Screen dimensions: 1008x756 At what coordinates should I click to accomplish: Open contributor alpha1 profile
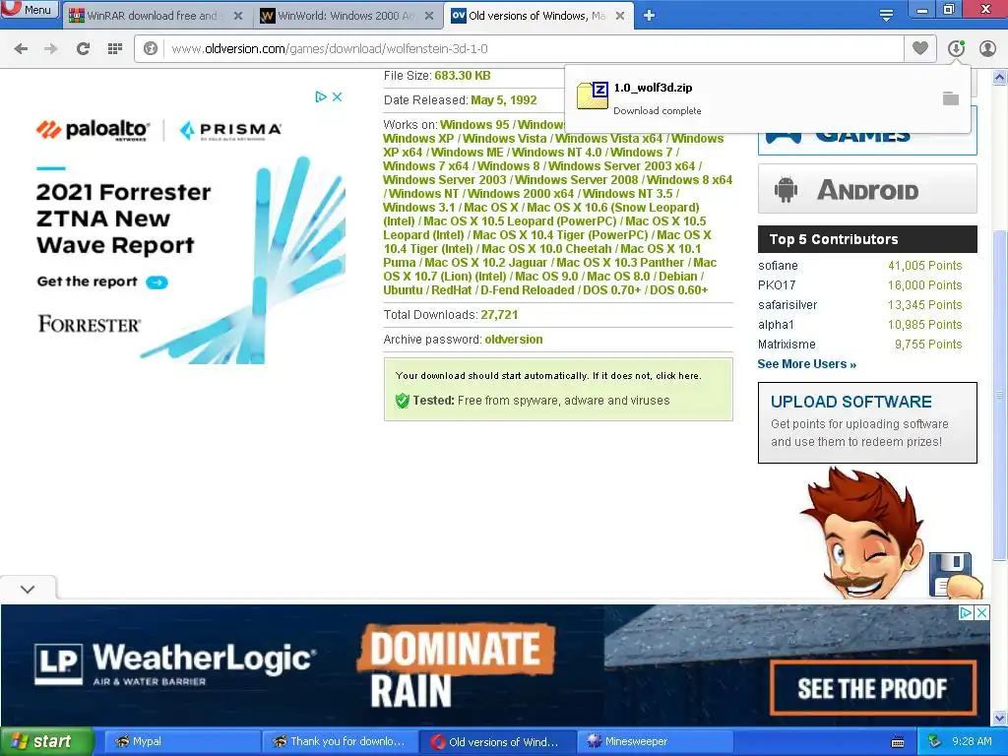tap(776, 325)
